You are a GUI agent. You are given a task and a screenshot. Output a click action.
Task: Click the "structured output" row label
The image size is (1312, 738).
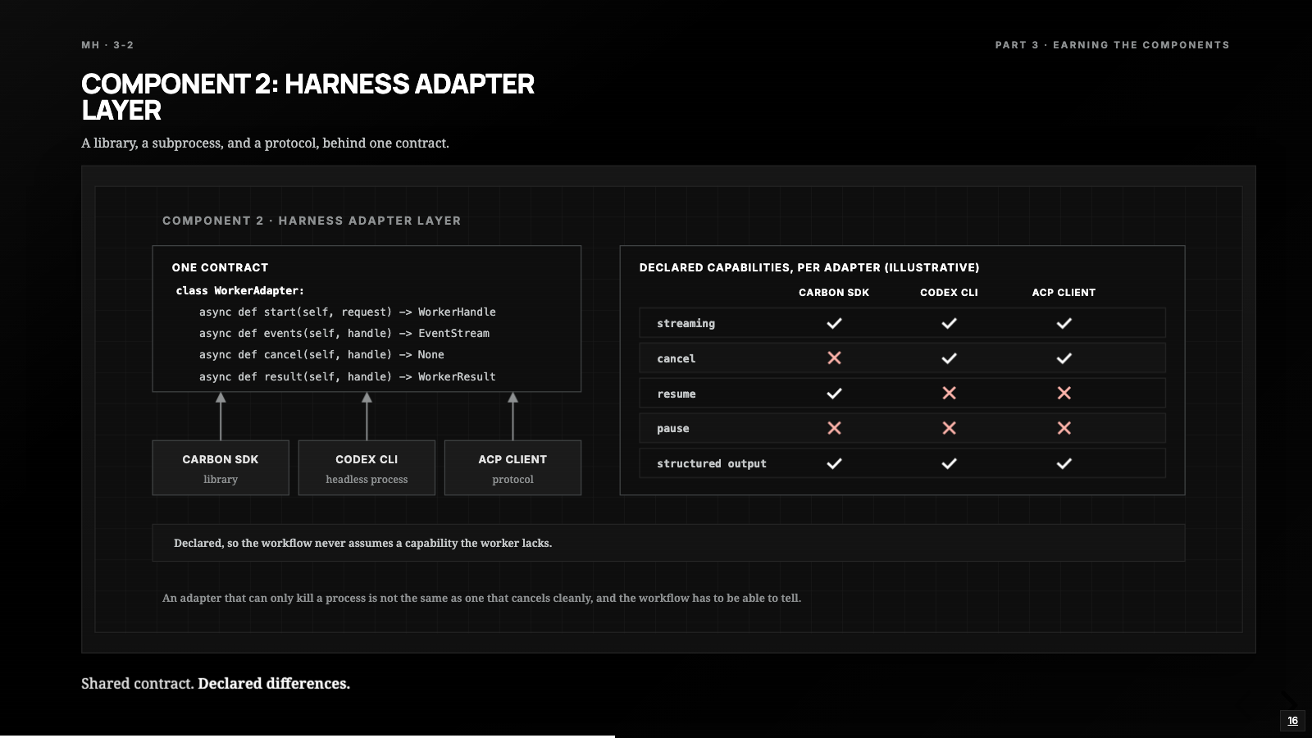coord(712,464)
